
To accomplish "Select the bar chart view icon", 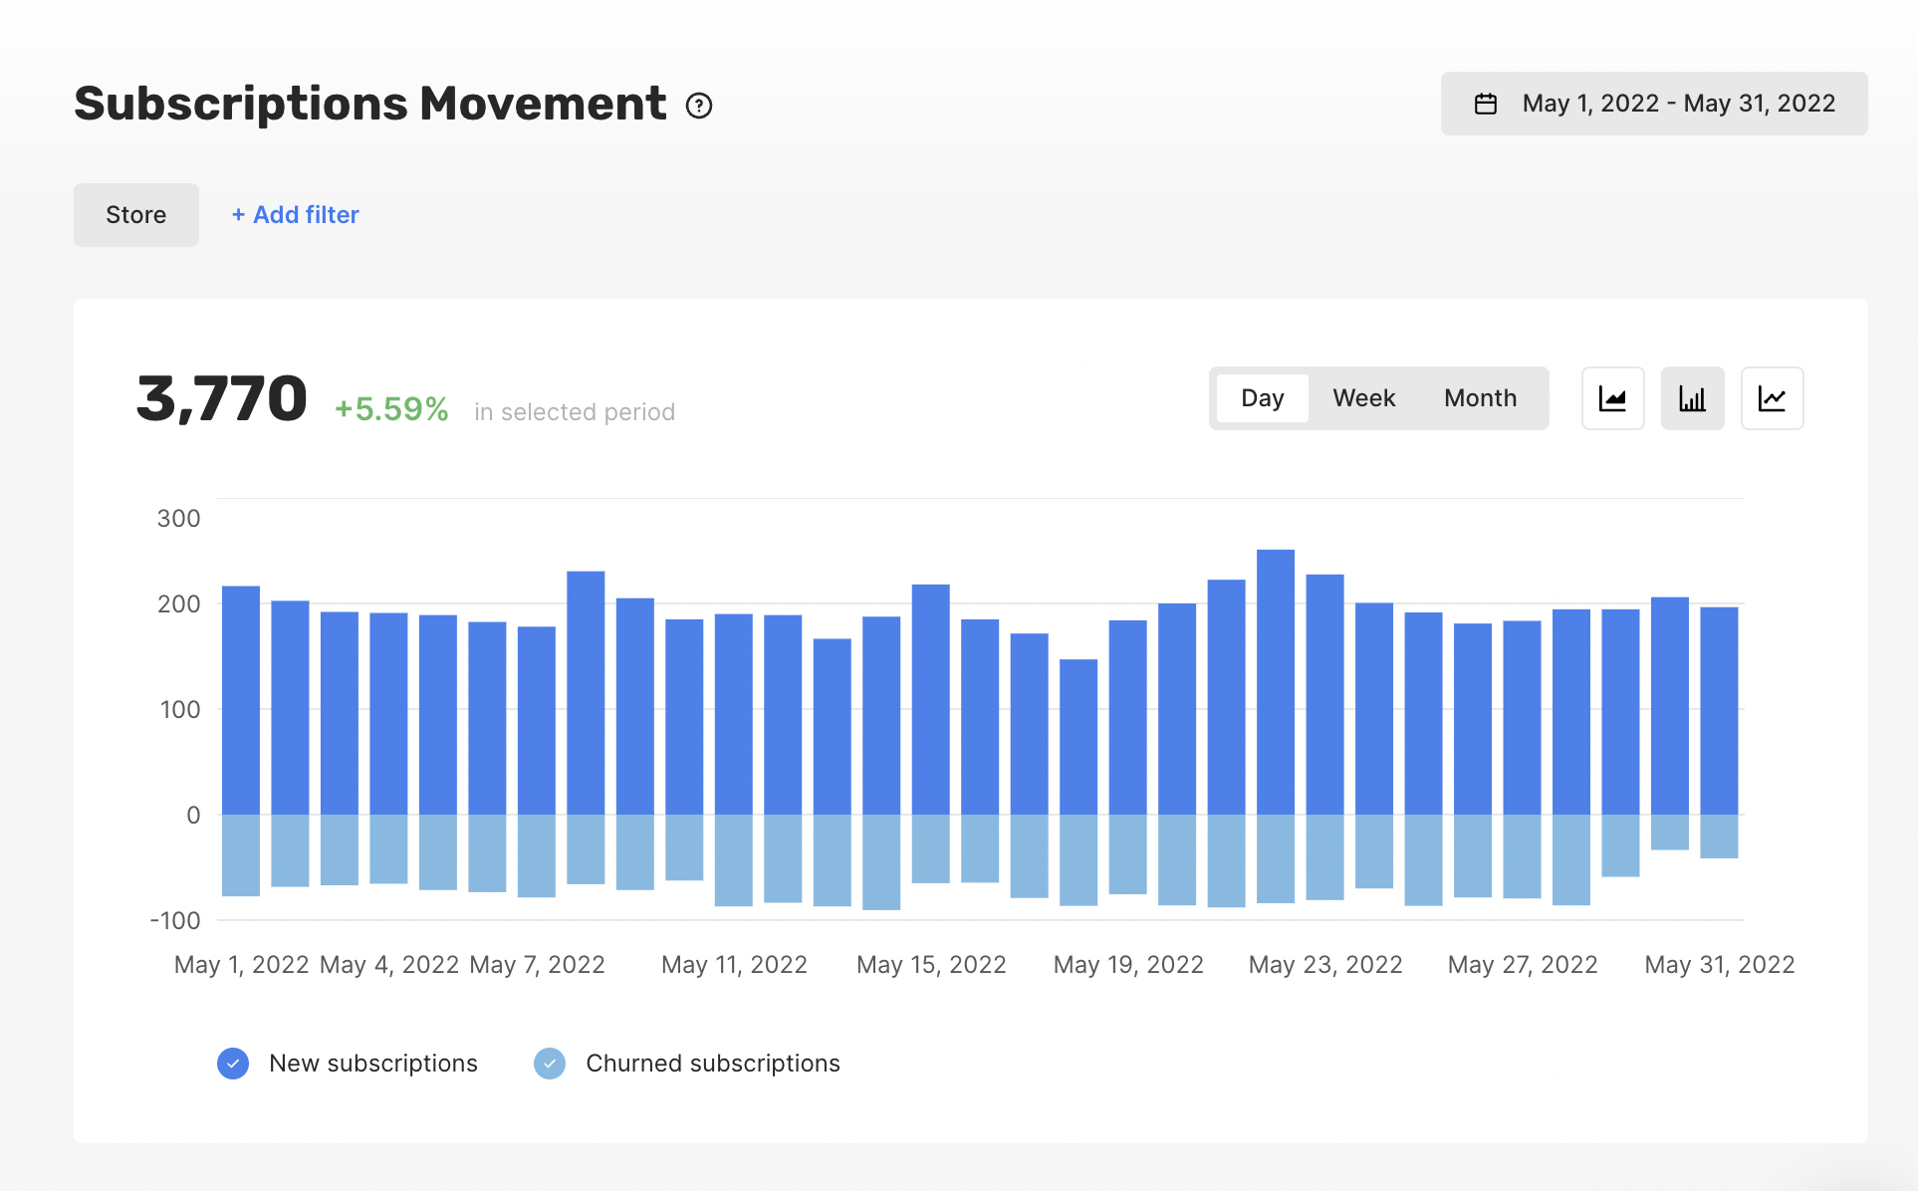I will click(1692, 398).
